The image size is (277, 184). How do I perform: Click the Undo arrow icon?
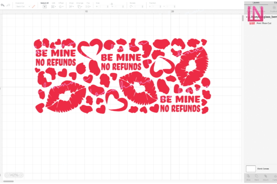click(3, 5)
